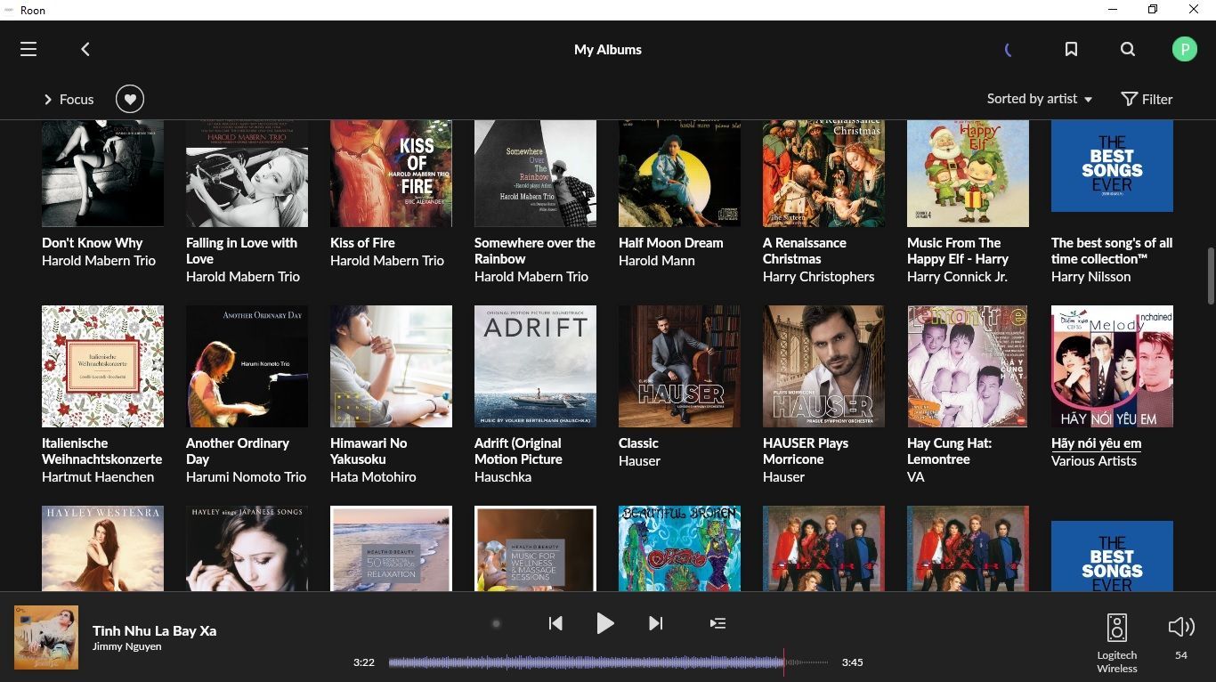Click artist name Harry Nilsson
This screenshot has height=682, width=1216.
point(1090,277)
